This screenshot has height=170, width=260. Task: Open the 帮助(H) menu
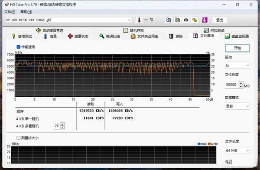tap(26, 12)
